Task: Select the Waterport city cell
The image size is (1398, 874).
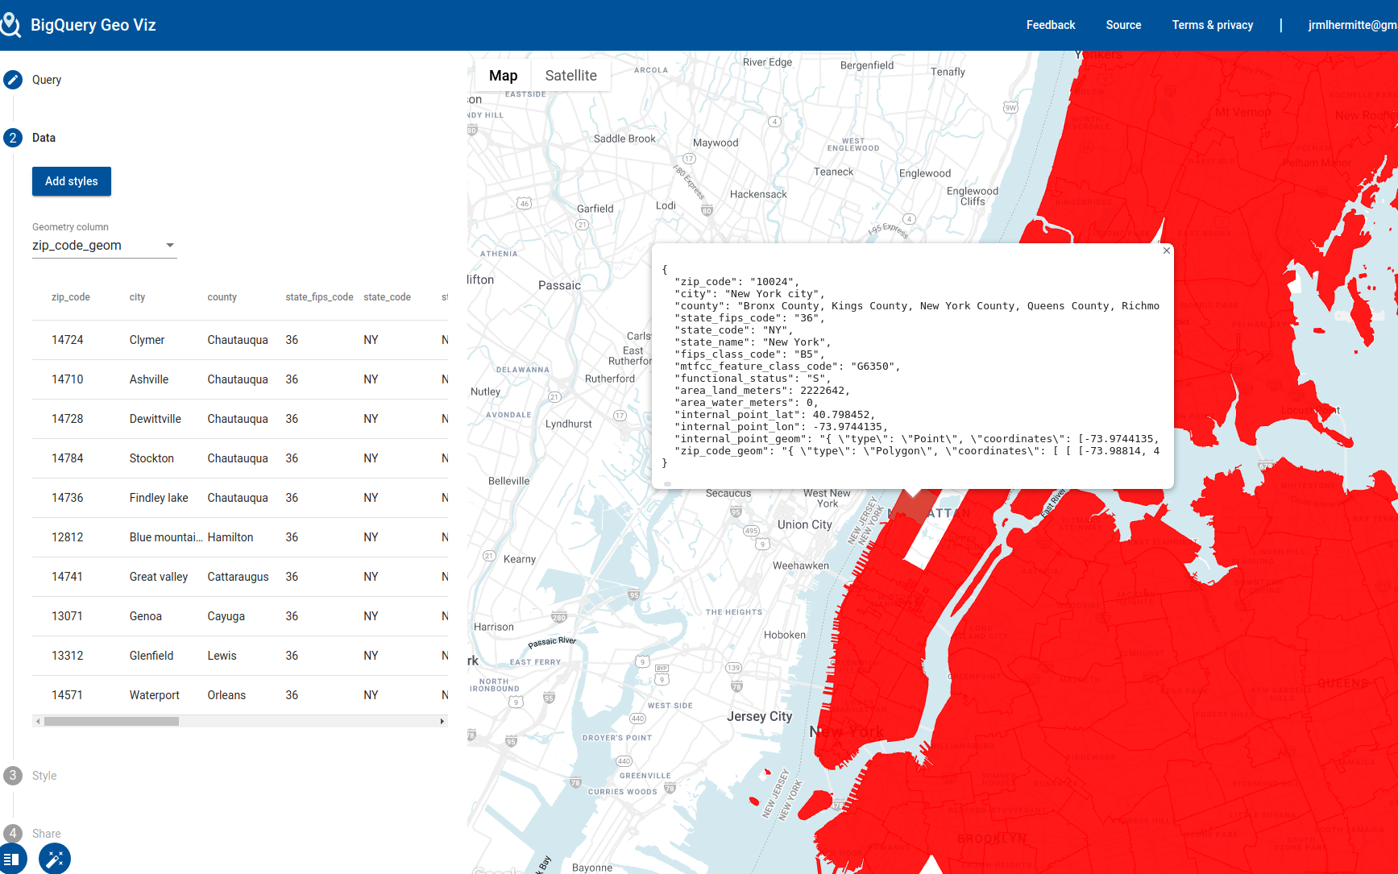Action: point(155,695)
